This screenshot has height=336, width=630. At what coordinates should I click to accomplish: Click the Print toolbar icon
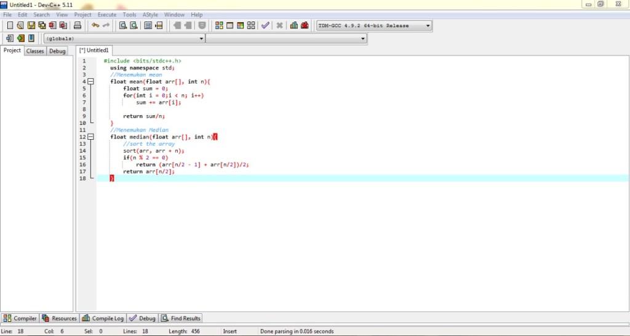click(78, 25)
